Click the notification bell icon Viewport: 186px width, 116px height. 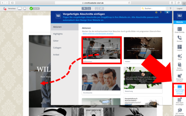point(4,9)
